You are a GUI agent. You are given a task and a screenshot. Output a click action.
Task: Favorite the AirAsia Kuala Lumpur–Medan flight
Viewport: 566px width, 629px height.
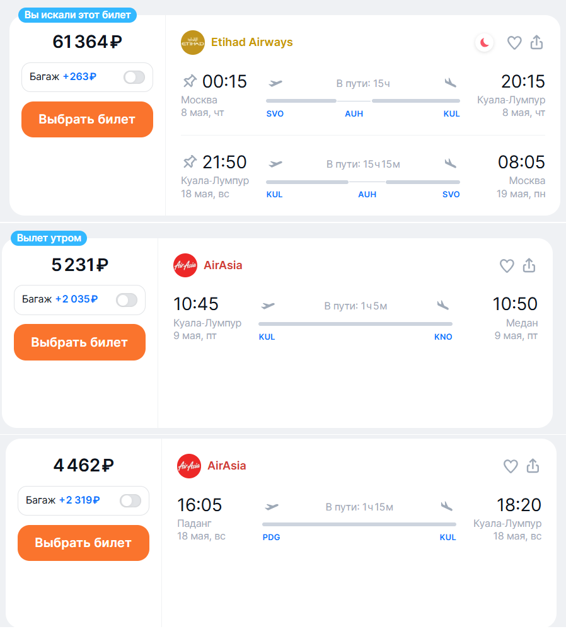(507, 266)
